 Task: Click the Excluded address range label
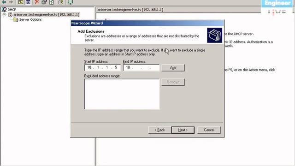tap(102, 76)
